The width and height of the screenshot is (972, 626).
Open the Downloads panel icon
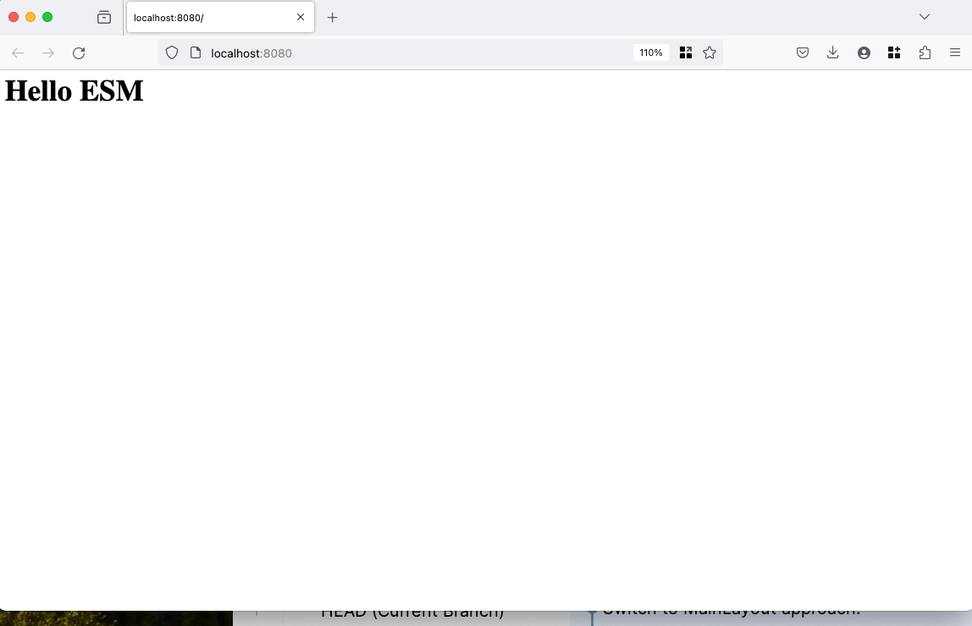[x=832, y=52]
